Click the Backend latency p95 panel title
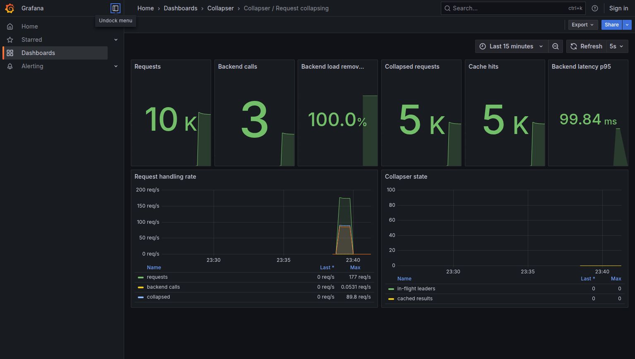This screenshot has width=635, height=359. click(x=581, y=67)
